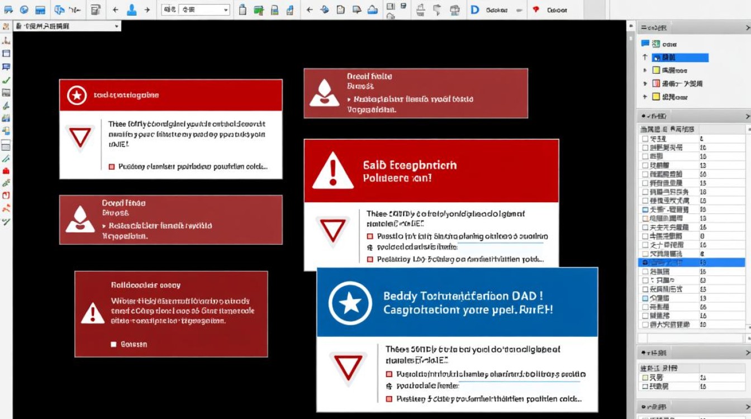Collapse the top right panel using its chevron
Screen dimensions: 751x419
pos(748,27)
